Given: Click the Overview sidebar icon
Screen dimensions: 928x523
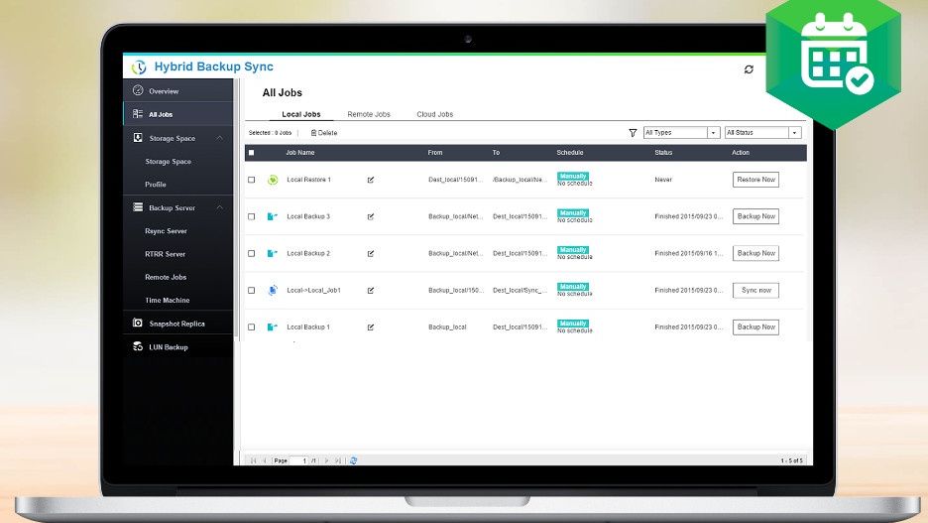Looking at the screenshot, I should coord(138,90).
